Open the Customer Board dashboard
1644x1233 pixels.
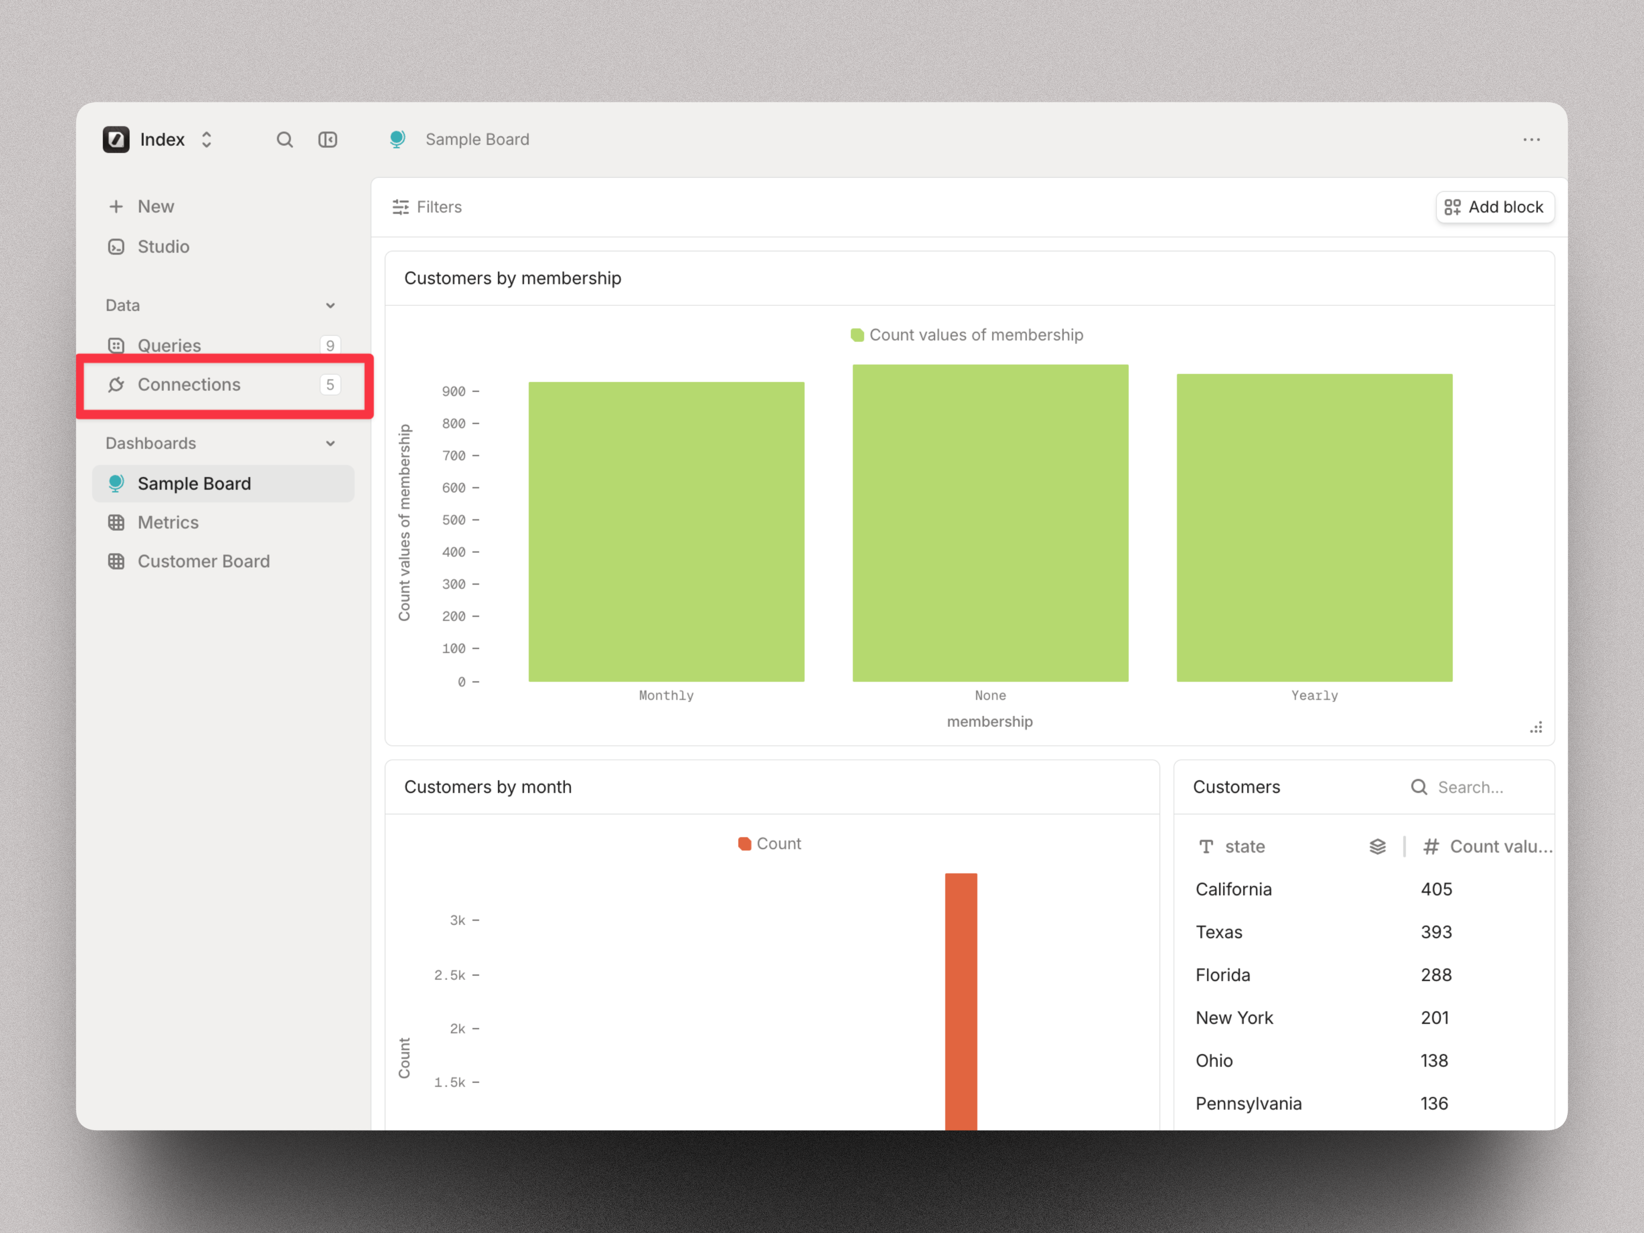[x=203, y=561]
